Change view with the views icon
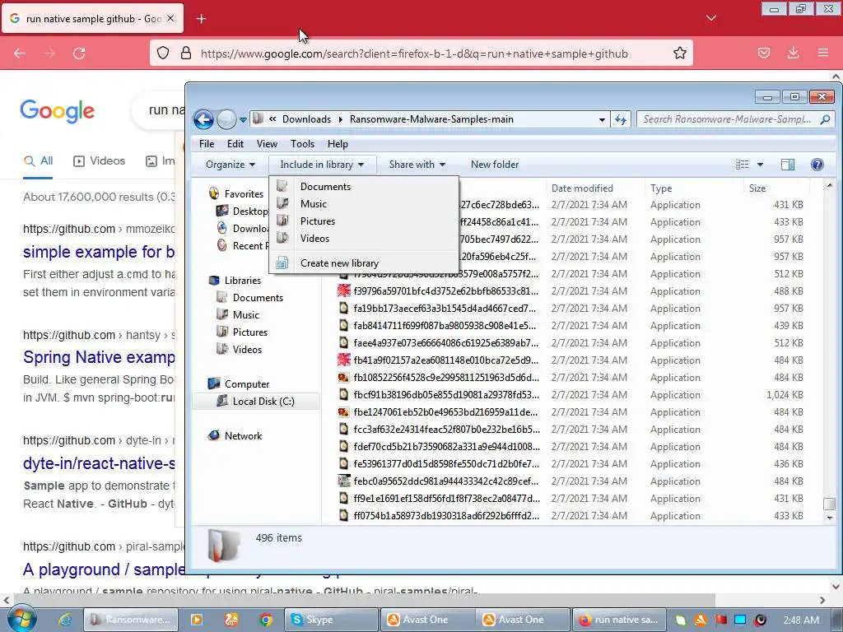 (742, 165)
